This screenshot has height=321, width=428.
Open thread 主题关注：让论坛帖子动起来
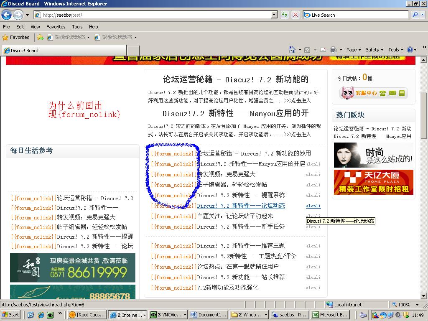click(235, 216)
